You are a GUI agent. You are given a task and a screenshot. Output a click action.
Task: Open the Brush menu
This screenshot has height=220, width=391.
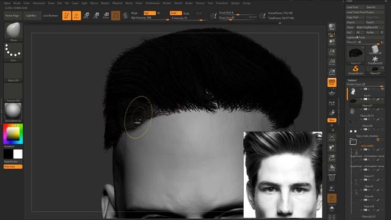point(17,3)
